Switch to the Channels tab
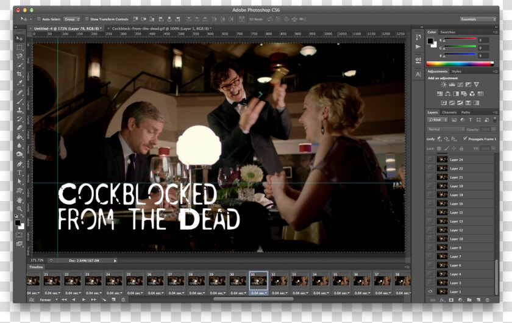Screen dimensions: 512x323 click(449, 112)
